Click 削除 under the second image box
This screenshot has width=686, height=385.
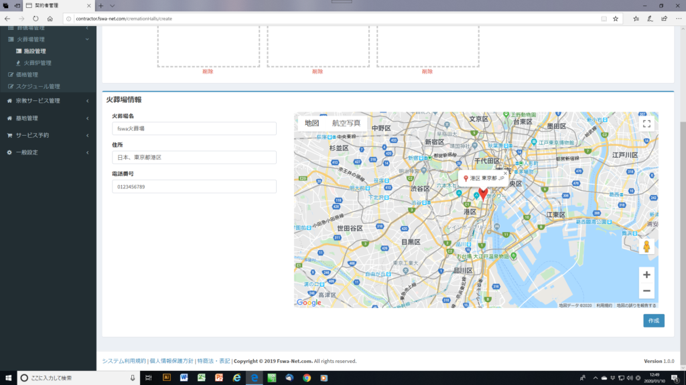tap(318, 72)
